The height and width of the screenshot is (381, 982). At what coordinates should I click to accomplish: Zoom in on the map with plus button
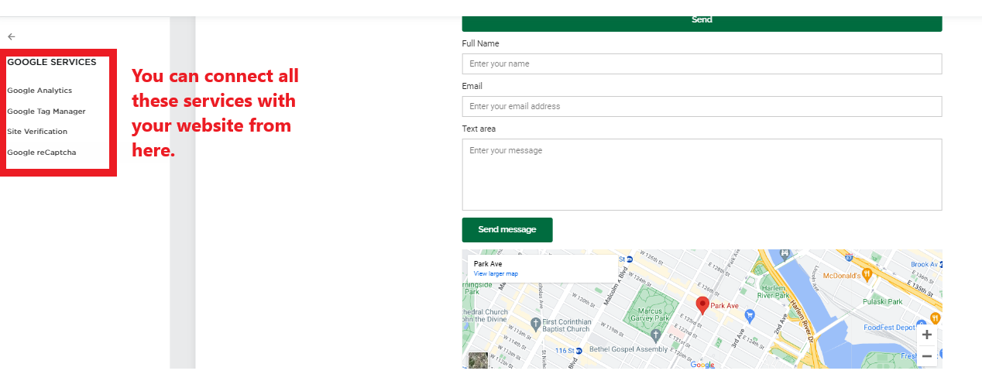point(926,335)
